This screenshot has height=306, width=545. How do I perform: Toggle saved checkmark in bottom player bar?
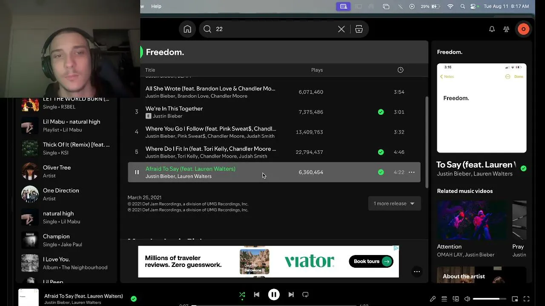[x=134, y=299]
